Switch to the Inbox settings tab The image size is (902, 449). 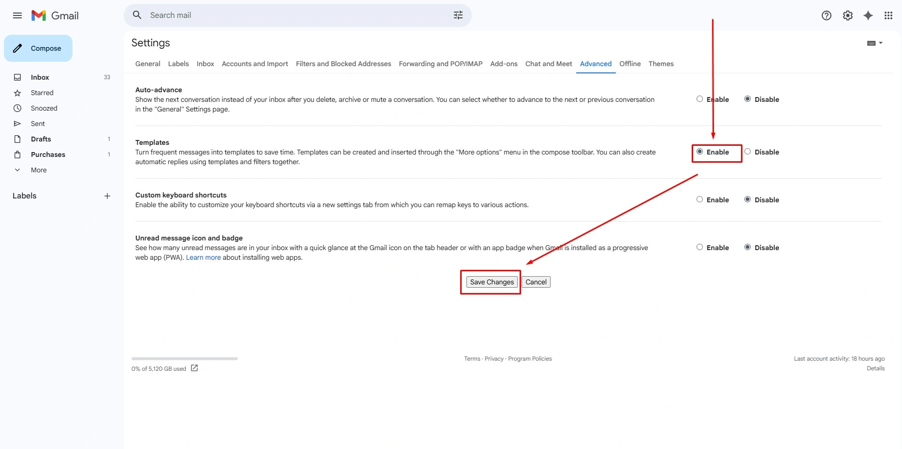[x=205, y=64]
